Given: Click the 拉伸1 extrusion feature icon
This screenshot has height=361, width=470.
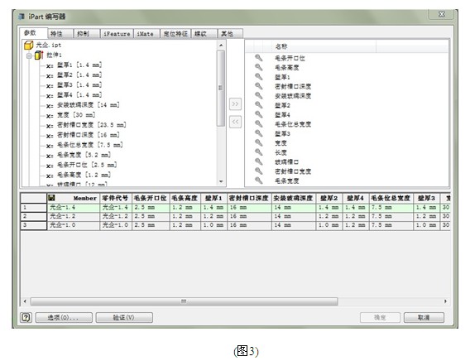Looking at the screenshot, I should click(39, 55).
